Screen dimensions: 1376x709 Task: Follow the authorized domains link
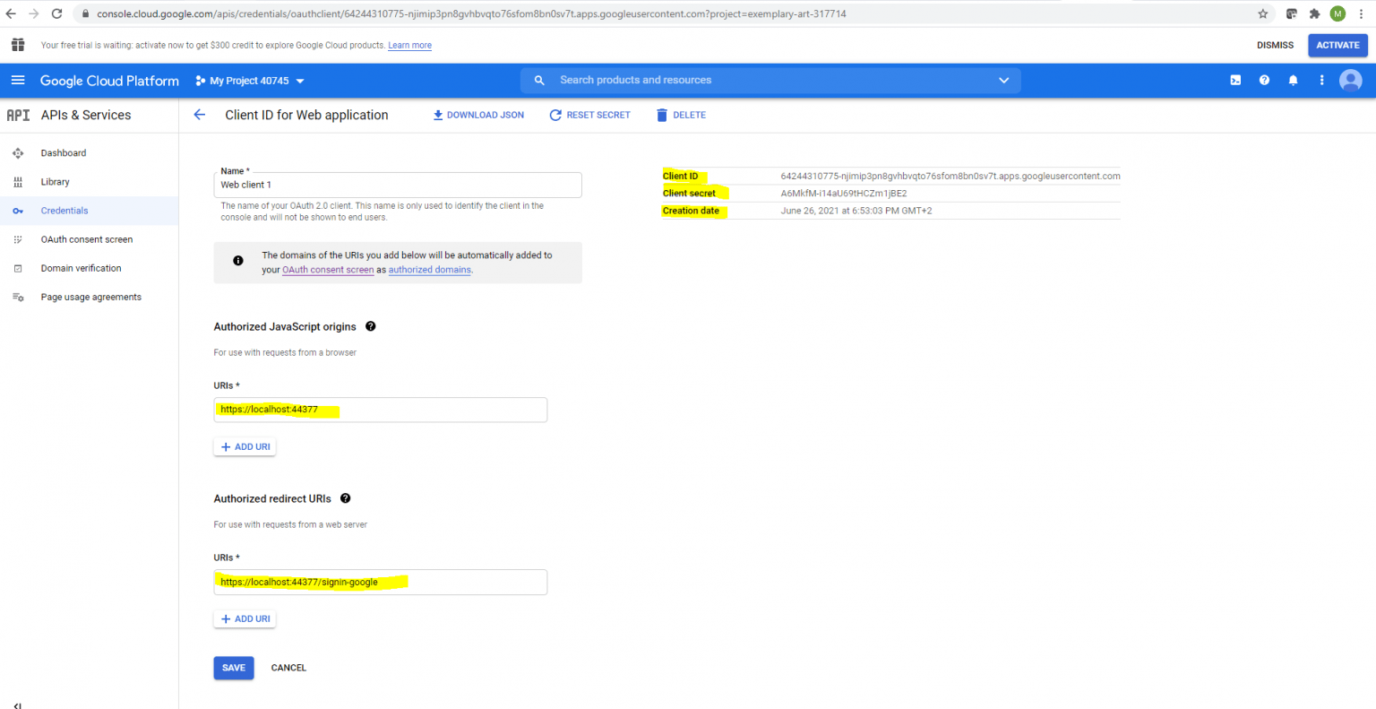[429, 270]
